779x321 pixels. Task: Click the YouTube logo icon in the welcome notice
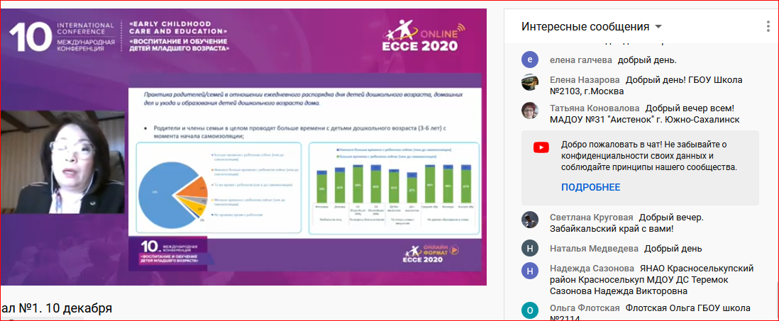[541, 147]
